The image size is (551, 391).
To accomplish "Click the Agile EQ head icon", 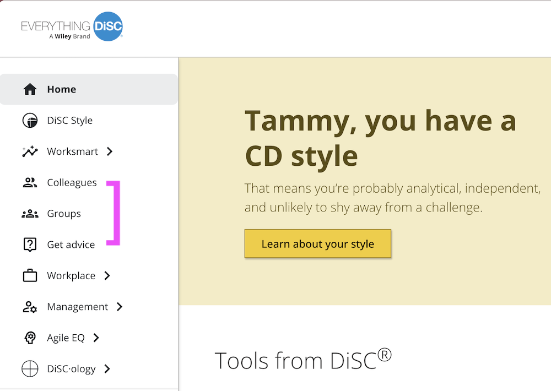I will (30, 338).
